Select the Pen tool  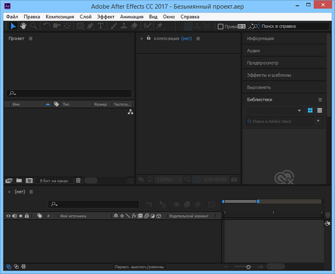click(x=91, y=26)
